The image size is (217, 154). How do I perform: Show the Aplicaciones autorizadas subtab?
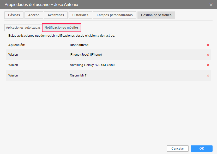click(23, 28)
